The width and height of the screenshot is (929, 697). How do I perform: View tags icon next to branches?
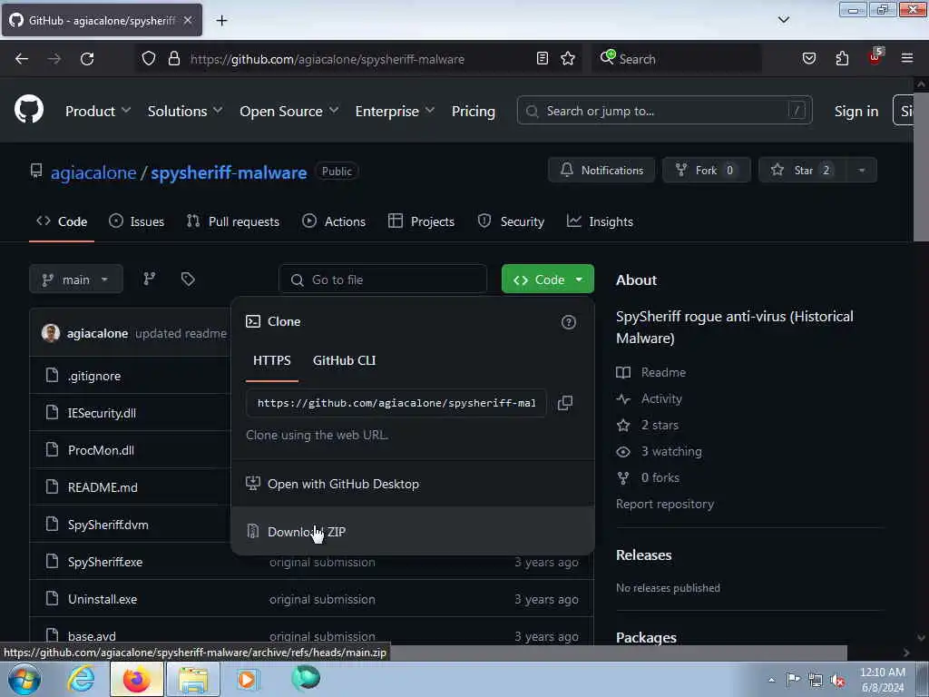pos(188,279)
